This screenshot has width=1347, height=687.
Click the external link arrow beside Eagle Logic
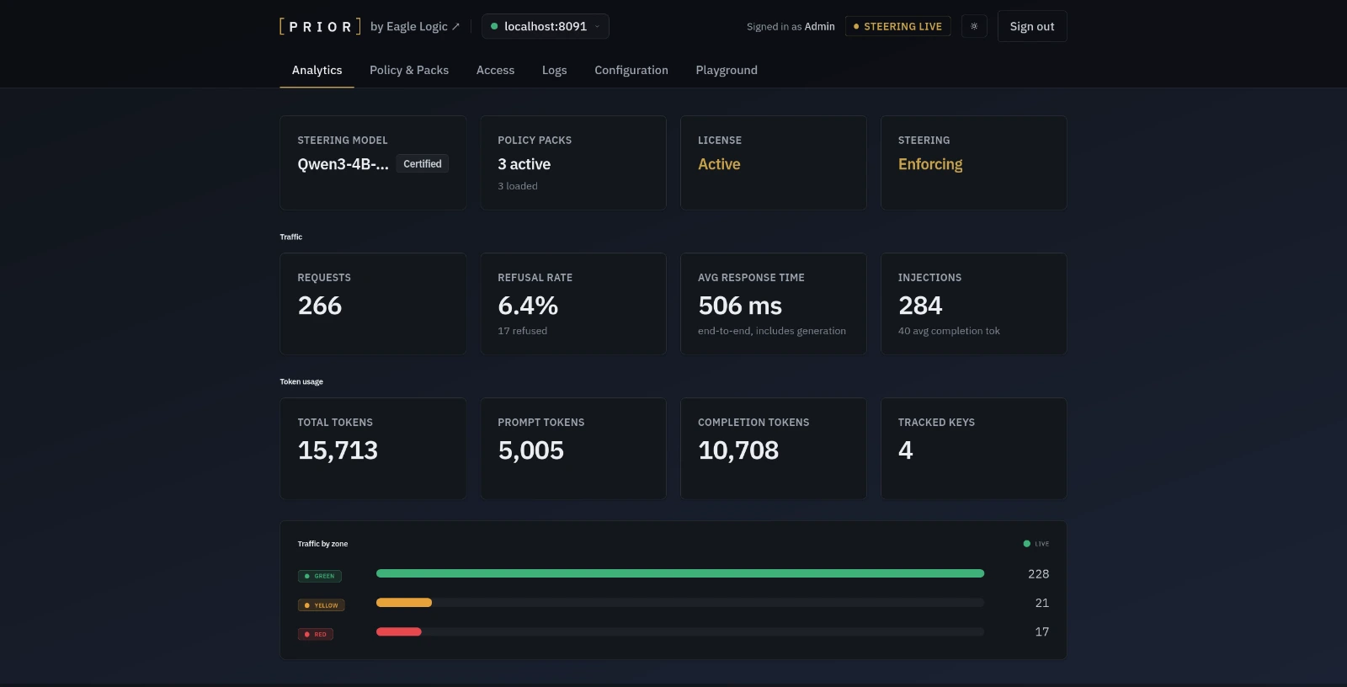456,27
